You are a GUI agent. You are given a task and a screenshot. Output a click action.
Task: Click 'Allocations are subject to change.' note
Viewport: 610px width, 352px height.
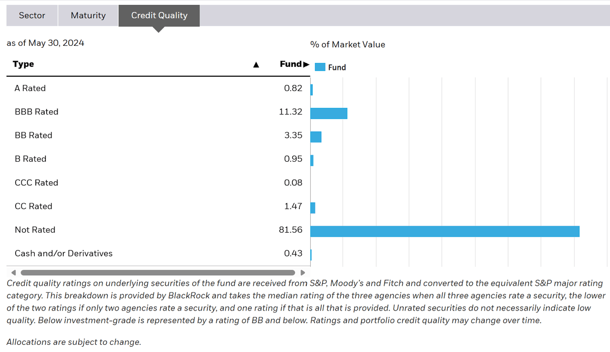point(74,342)
